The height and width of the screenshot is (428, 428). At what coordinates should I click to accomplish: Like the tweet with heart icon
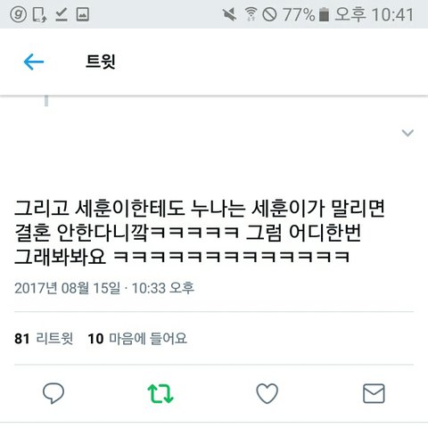[x=267, y=393]
